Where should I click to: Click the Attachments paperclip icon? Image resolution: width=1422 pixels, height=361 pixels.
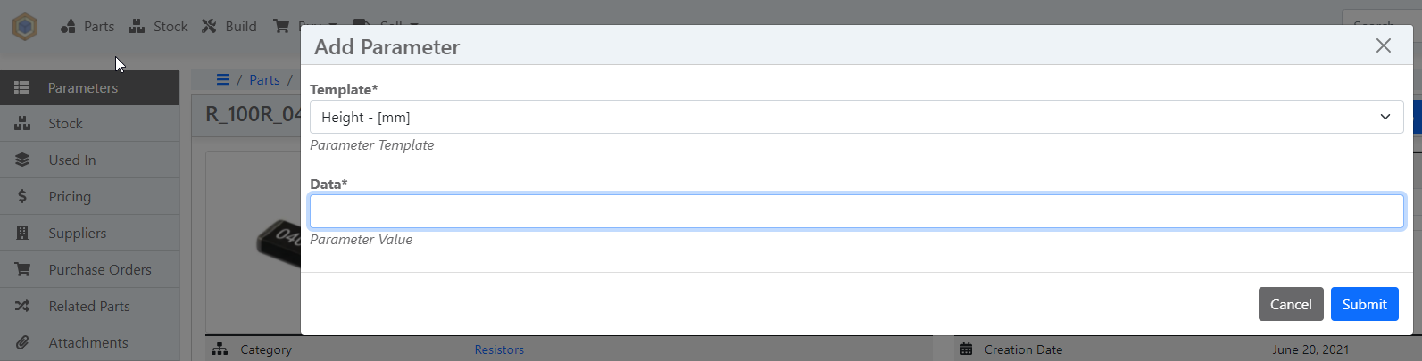[x=22, y=343]
